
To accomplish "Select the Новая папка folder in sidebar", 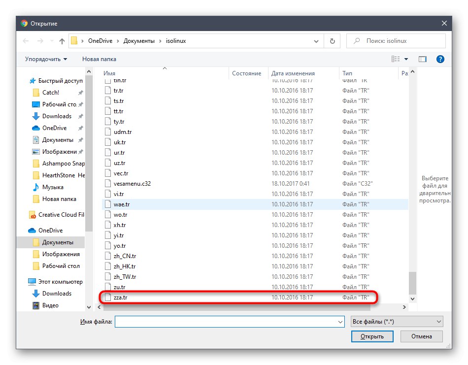I will click(x=54, y=199).
